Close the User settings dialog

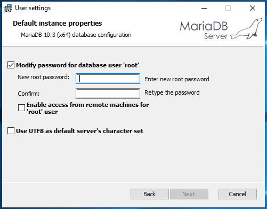[x=253, y=8]
